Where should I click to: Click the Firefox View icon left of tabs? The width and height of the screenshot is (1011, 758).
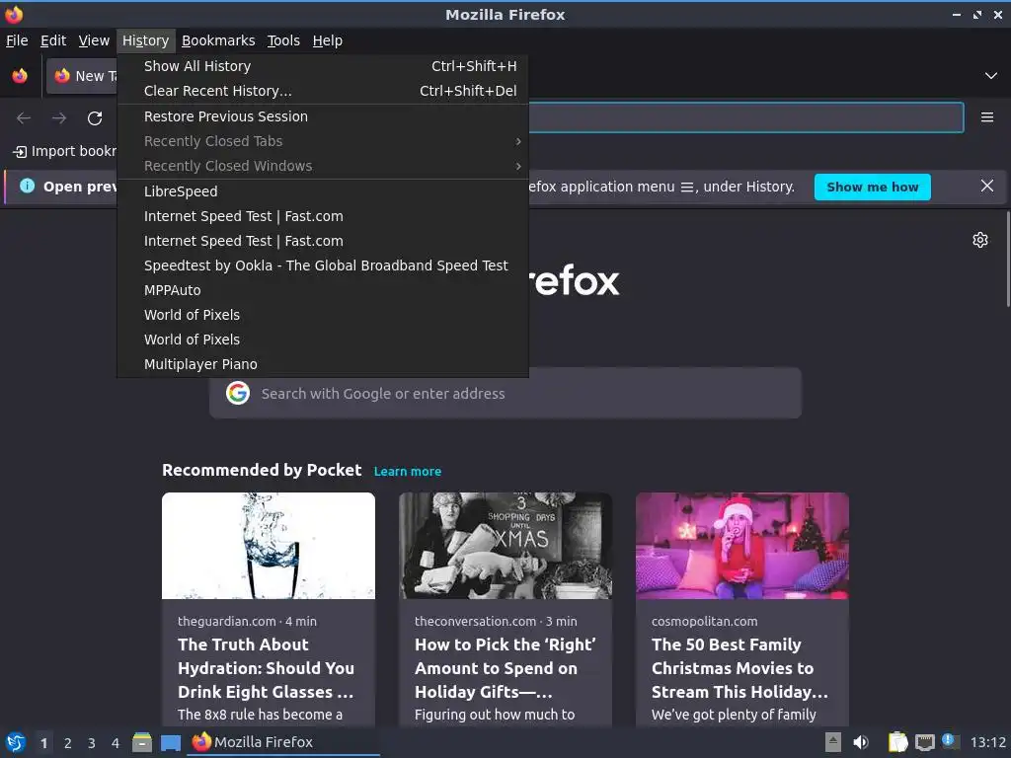click(20, 76)
